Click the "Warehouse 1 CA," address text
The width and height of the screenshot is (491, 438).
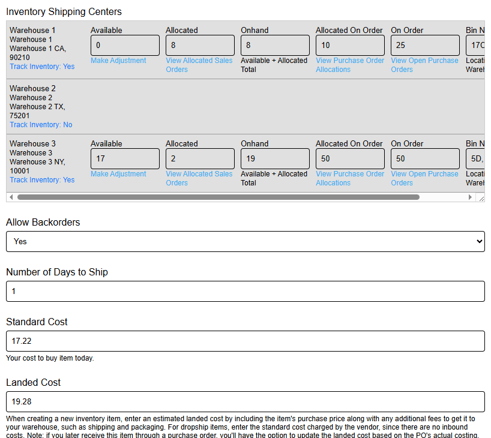38,49
